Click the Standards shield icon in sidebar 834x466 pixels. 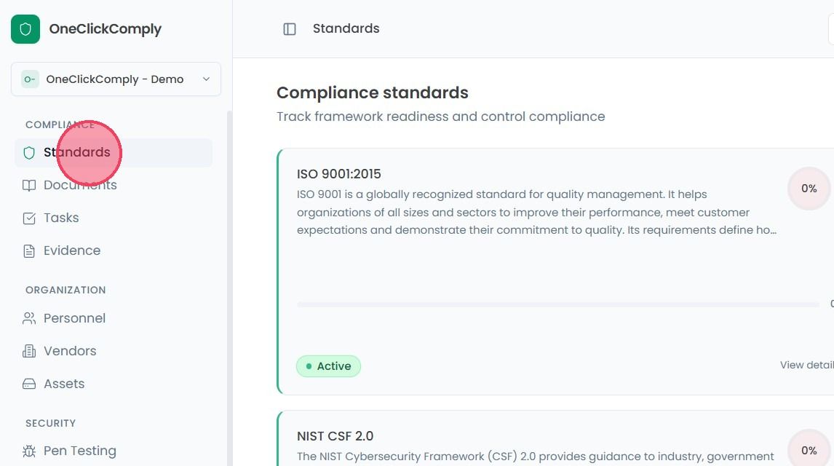pos(29,153)
